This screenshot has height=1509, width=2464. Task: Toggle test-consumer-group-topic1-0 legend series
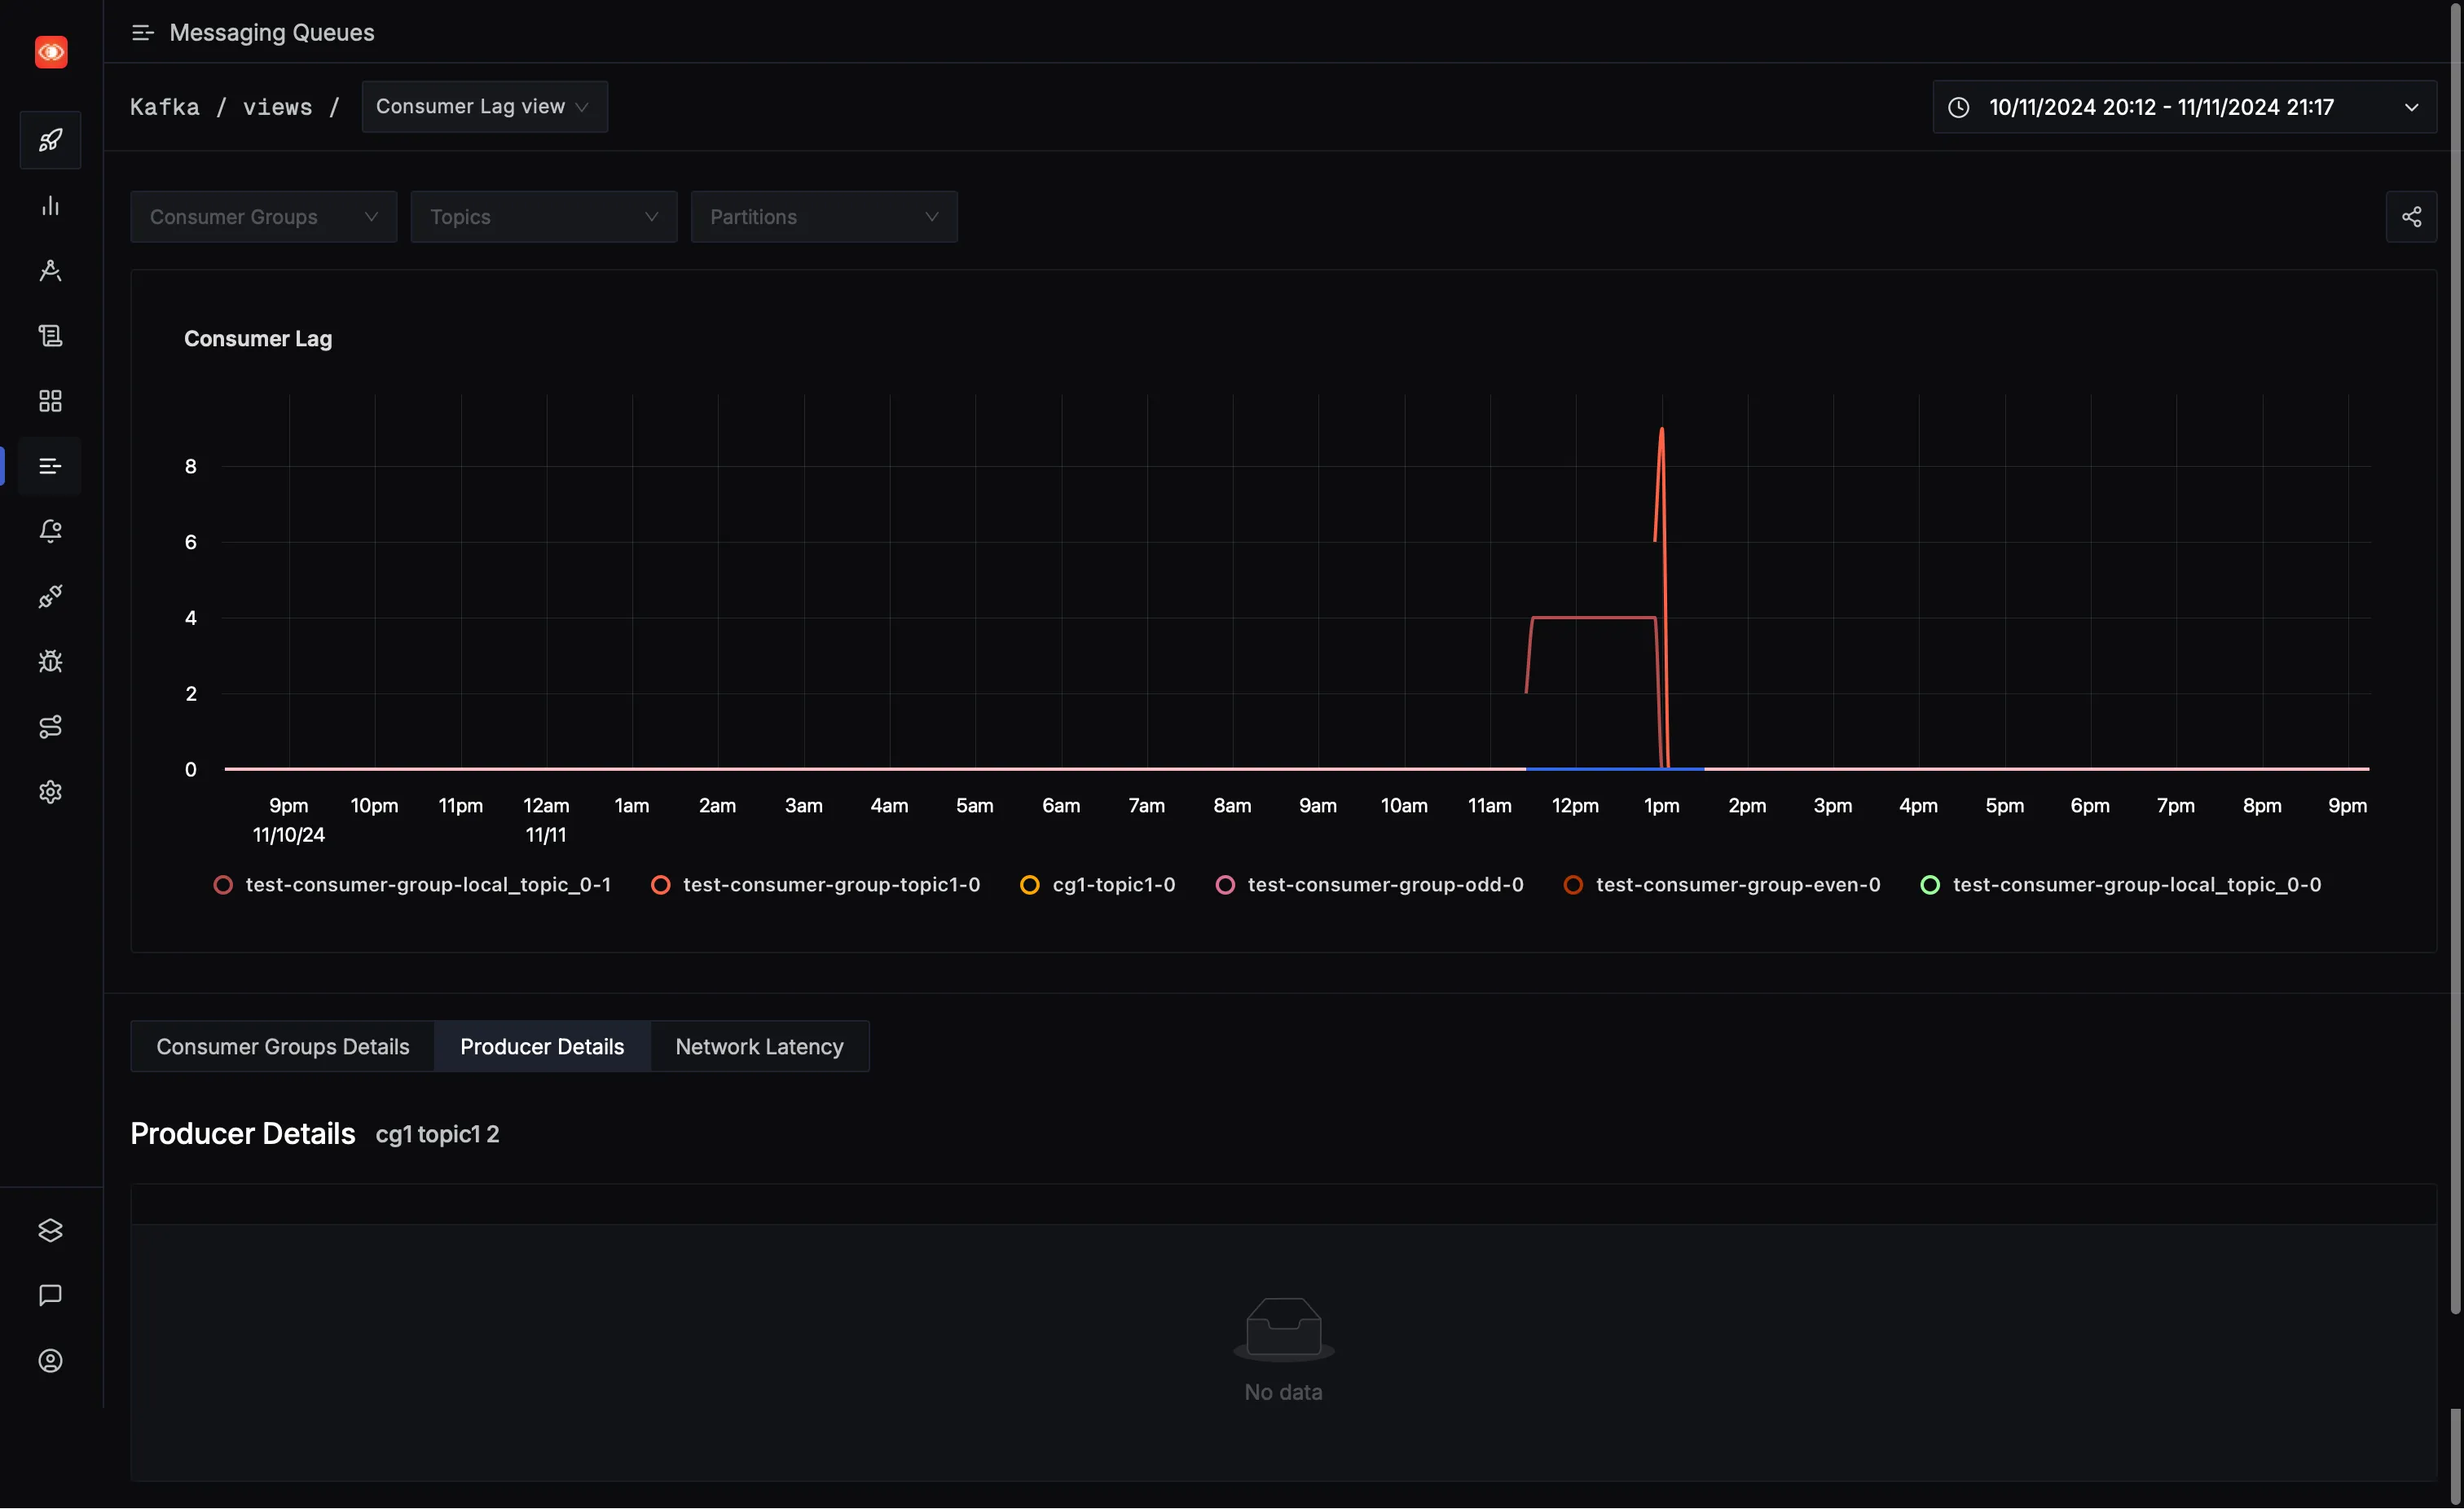(x=816, y=885)
